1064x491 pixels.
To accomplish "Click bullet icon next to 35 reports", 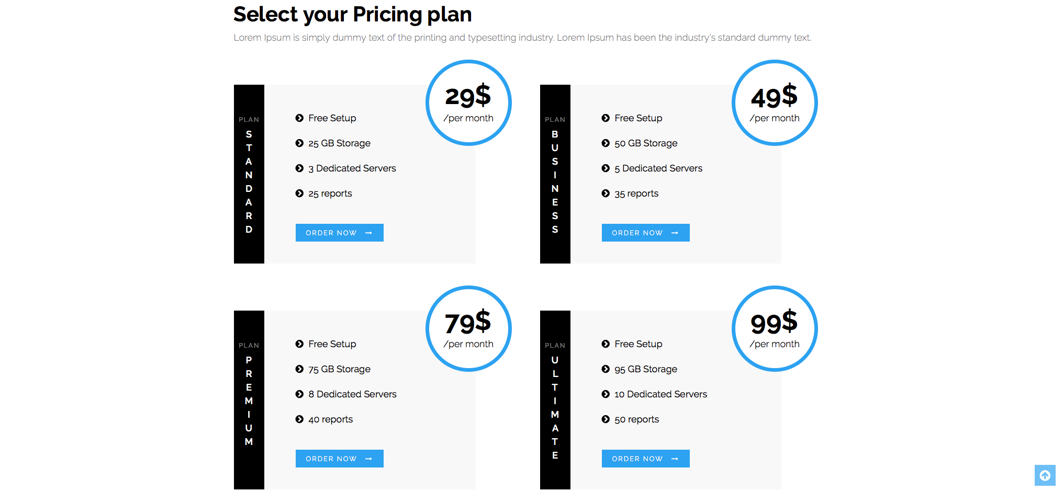I will pyautogui.click(x=606, y=193).
